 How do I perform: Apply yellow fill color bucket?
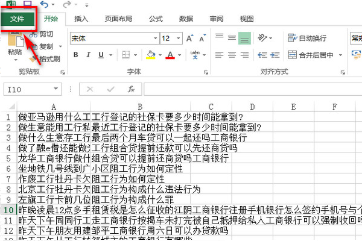(x=150, y=55)
